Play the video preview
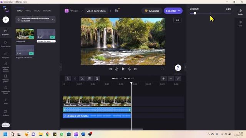 [x=123, y=69]
